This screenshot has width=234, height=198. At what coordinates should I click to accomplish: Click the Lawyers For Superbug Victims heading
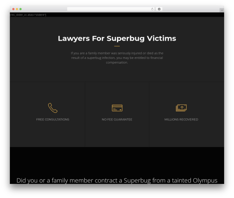click(x=117, y=38)
